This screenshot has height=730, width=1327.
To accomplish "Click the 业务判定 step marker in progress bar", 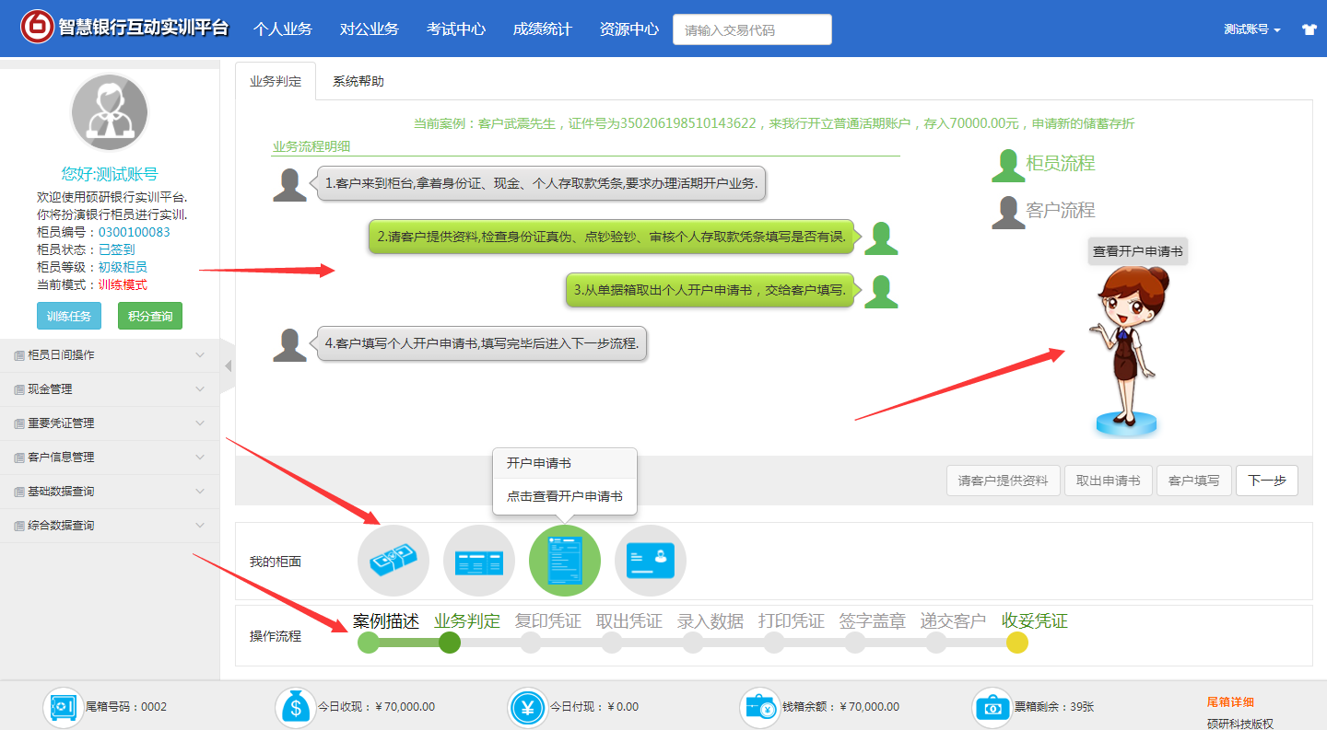I will (450, 643).
